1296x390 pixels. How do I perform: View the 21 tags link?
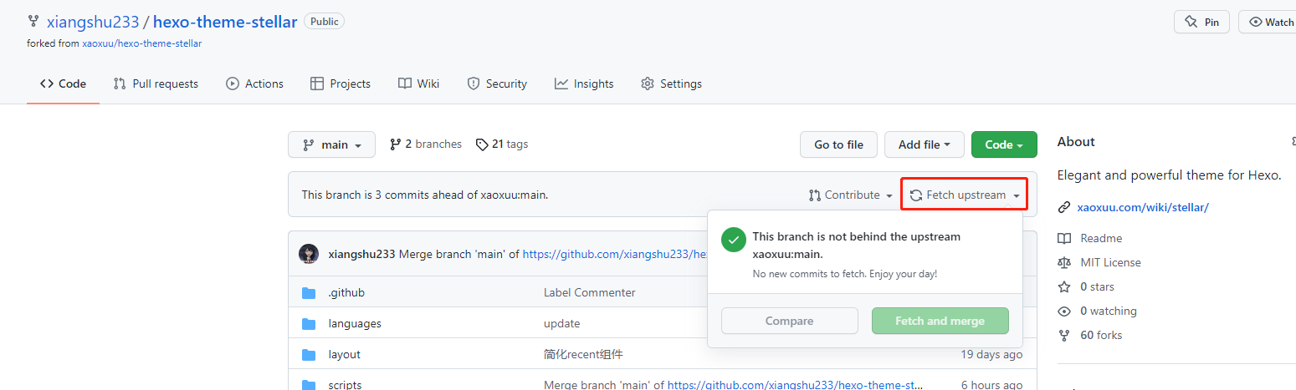click(x=502, y=144)
